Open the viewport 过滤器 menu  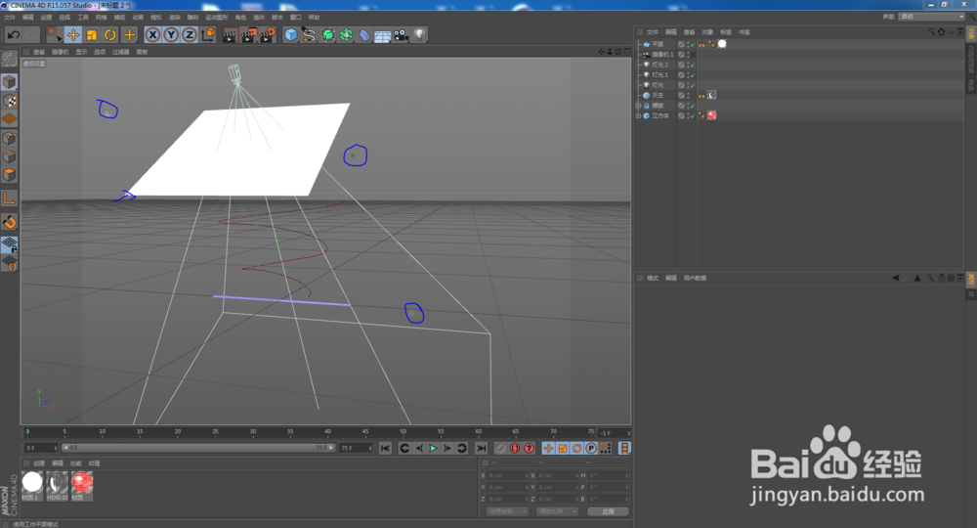[x=121, y=53]
